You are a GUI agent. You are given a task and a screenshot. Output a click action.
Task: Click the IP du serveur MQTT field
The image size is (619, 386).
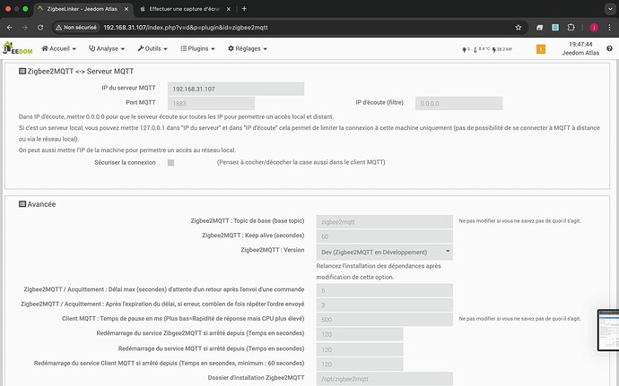coord(236,89)
